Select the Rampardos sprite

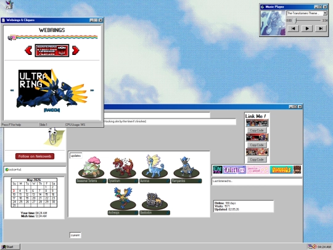186,167
